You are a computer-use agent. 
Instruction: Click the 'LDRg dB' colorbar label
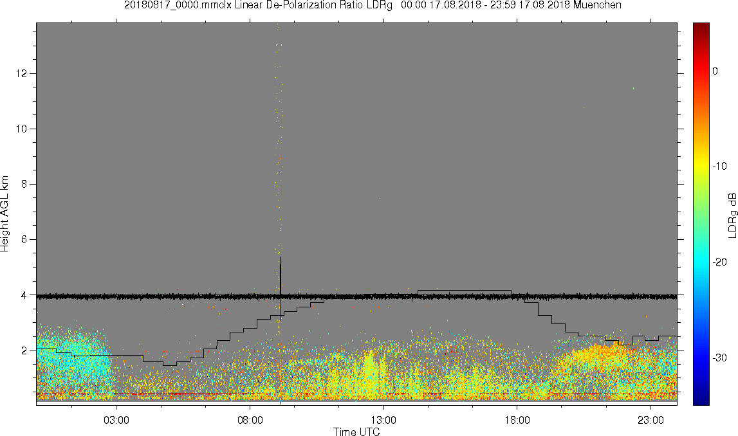(x=732, y=215)
